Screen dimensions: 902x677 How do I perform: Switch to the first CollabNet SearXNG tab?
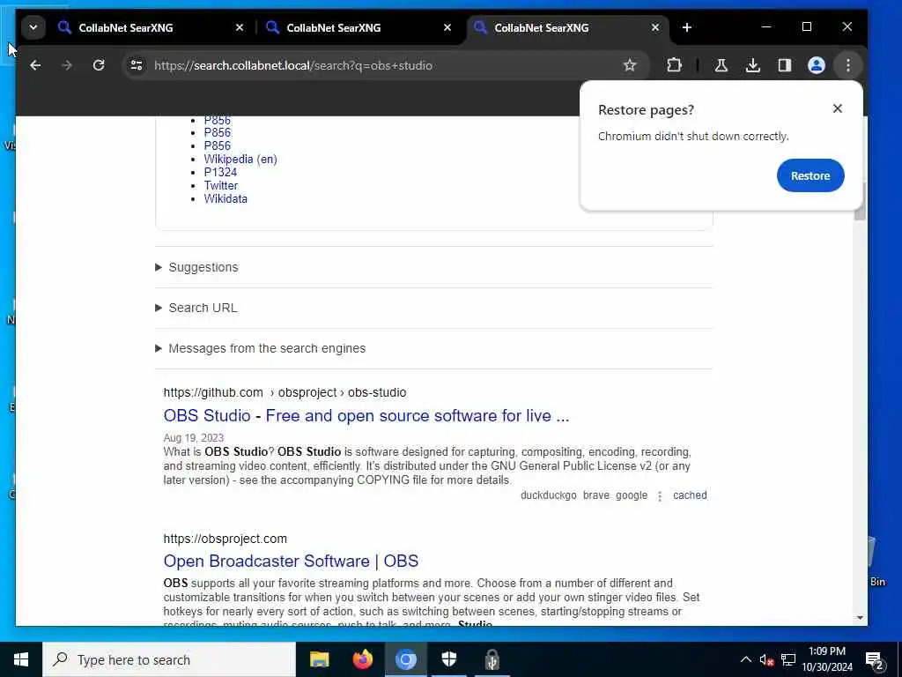point(151,27)
